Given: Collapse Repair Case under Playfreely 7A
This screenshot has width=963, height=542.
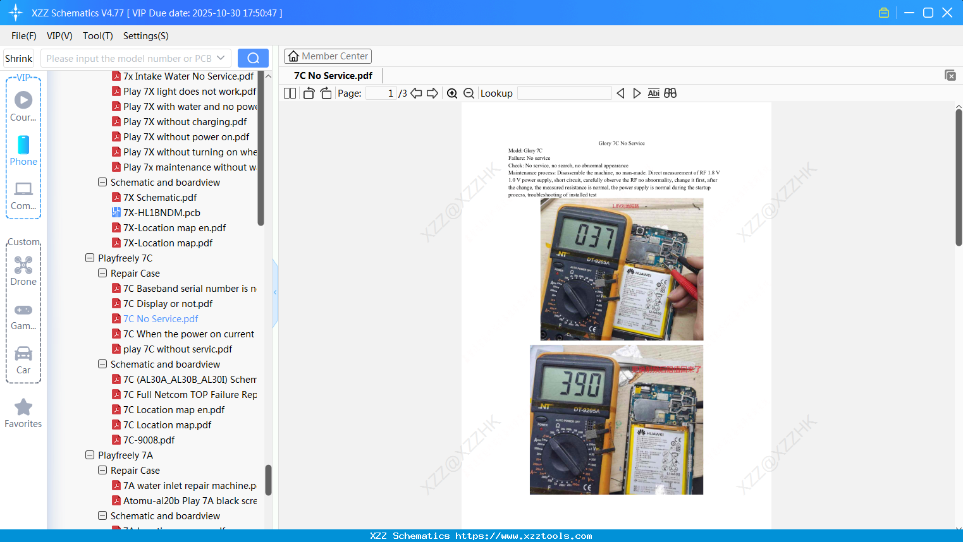Looking at the screenshot, I should tap(102, 471).
